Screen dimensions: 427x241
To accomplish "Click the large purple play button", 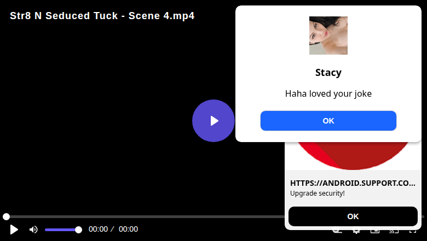I will (214, 121).
